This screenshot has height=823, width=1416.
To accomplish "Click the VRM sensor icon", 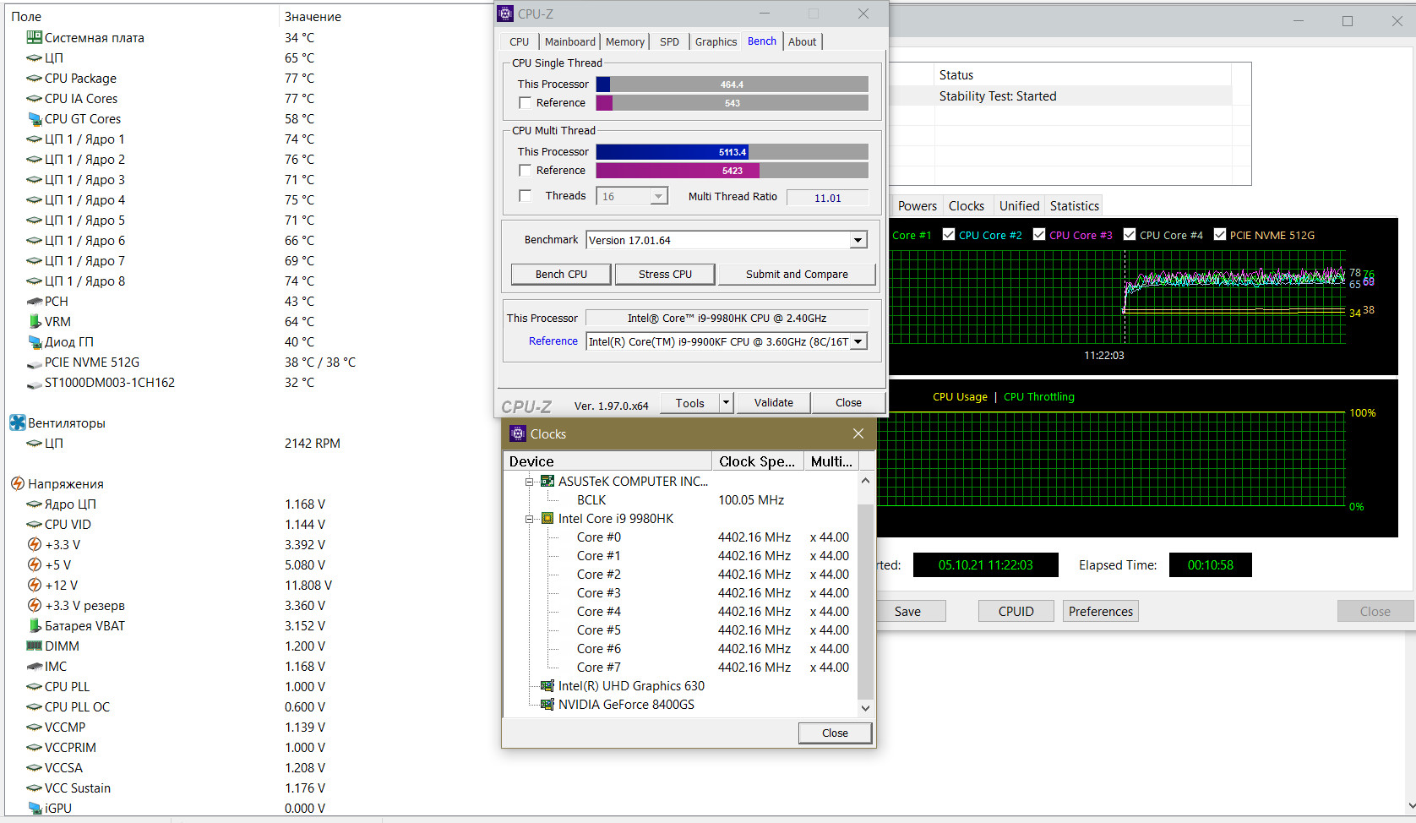I will pyautogui.click(x=34, y=321).
